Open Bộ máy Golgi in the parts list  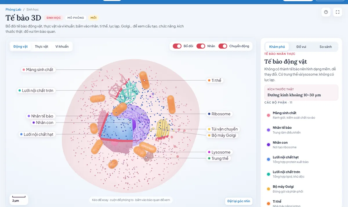[x=301, y=189]
